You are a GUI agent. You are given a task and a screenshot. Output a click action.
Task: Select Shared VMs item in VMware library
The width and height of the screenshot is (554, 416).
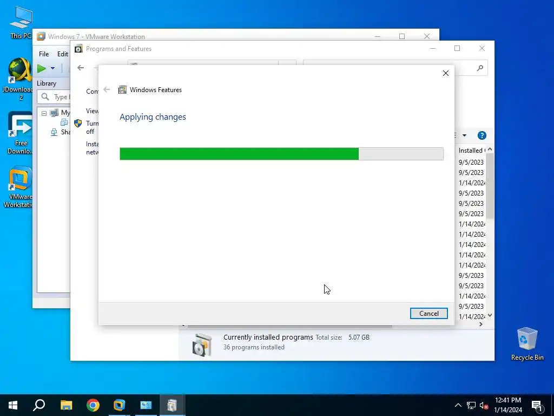pyautogui.click(x=62, y=132)
